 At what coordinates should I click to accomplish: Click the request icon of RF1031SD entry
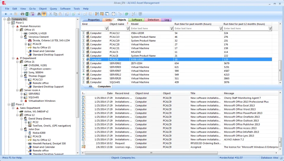[84, 143]
